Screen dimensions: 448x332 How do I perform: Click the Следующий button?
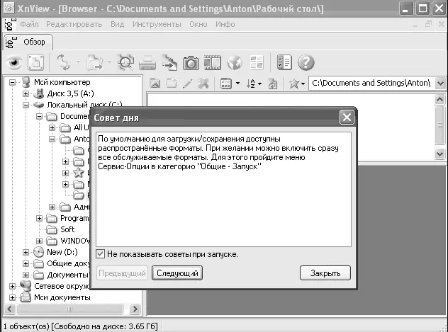tap(177, 273)
